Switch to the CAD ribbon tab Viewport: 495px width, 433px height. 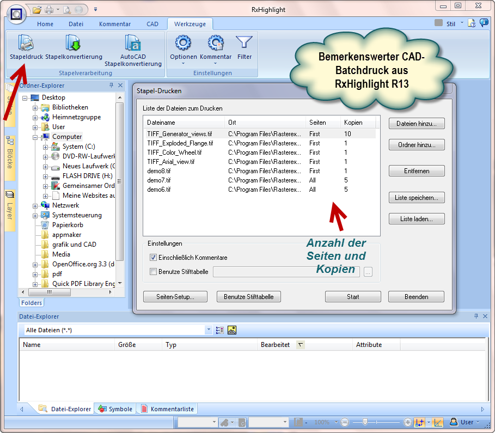click(152, 24)
